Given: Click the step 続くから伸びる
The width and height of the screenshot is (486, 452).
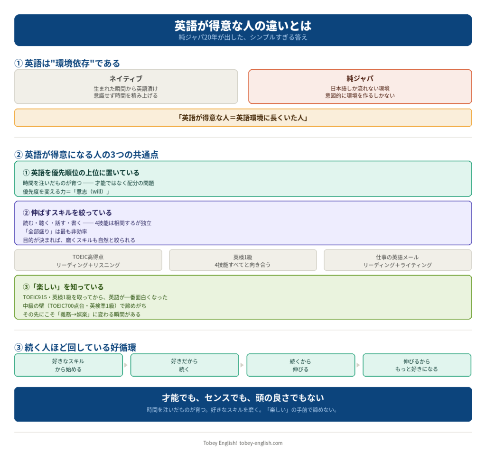Looking at the screenshot, I should 300,365.
